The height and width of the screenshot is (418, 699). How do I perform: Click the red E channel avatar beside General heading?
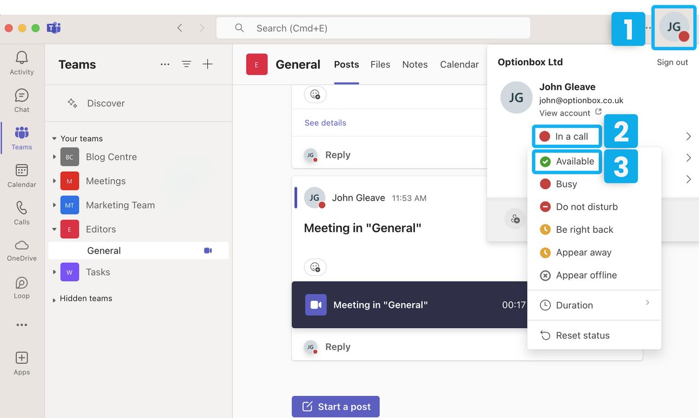coord(256,64)
